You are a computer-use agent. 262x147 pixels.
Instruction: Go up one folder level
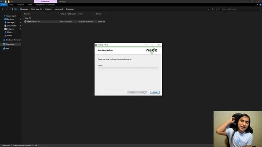13,9
